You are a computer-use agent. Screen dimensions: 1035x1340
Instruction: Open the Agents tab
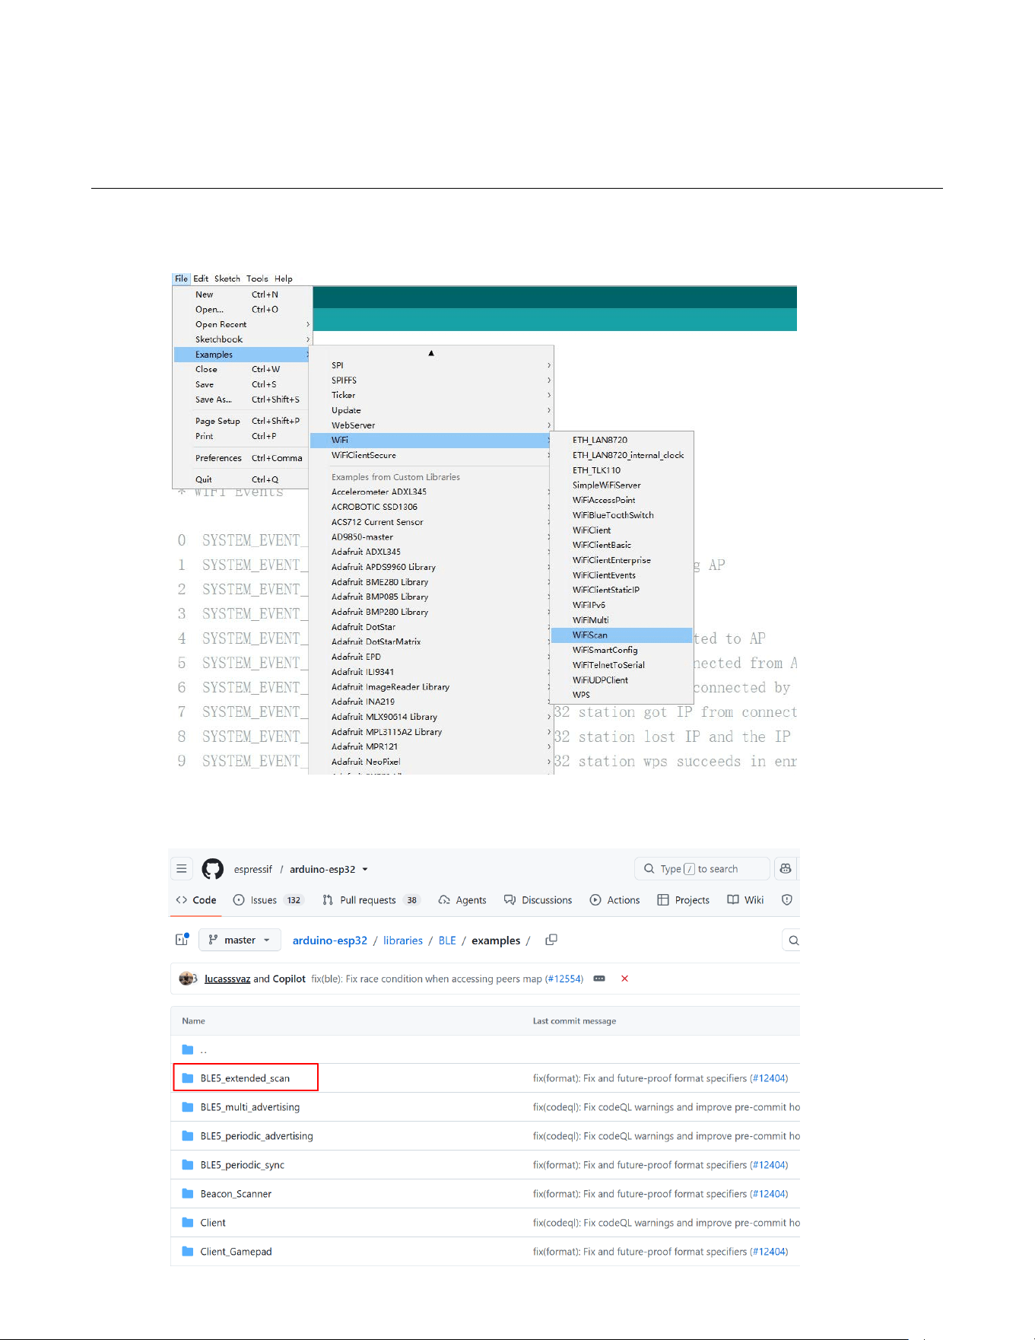(462, 899)
